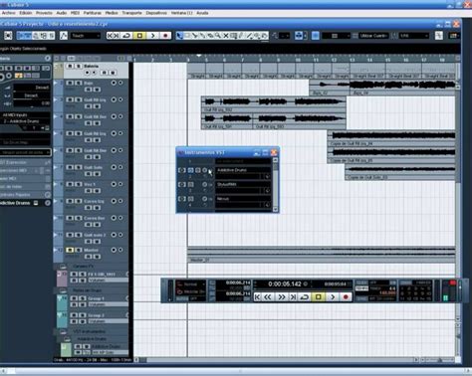Click the Record button in the transport panel

coord(346,297)
